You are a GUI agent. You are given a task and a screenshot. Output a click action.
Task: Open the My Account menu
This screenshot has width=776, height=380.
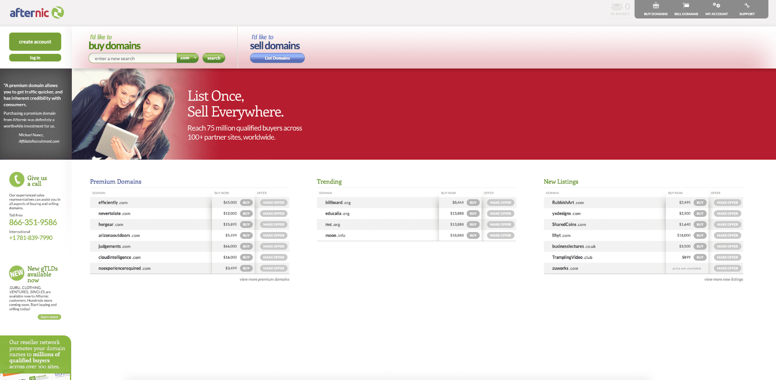[x=717, y=9]
